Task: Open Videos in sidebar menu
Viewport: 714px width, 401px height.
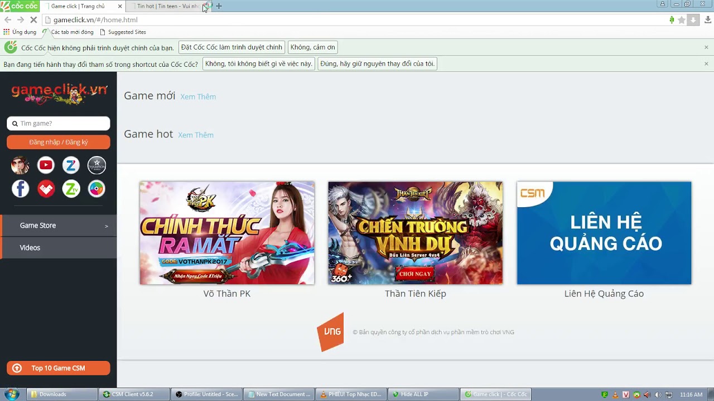Action: pos(59,248)
